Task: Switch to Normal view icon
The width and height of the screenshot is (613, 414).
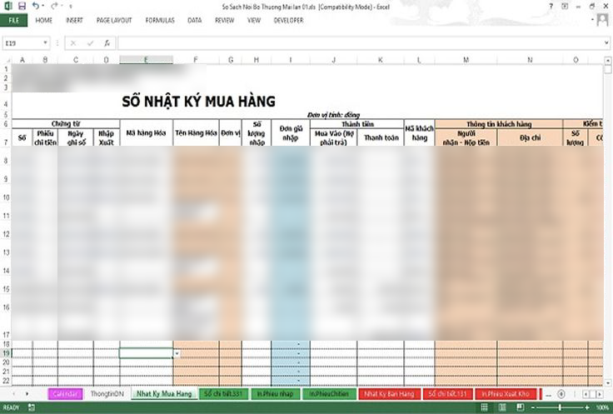Action: pyautogui.click(x=485, y=407)
